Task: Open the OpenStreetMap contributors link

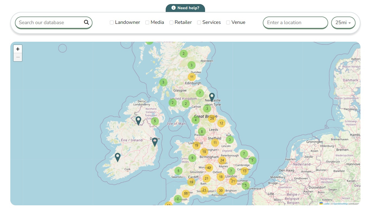Action: 340,204
